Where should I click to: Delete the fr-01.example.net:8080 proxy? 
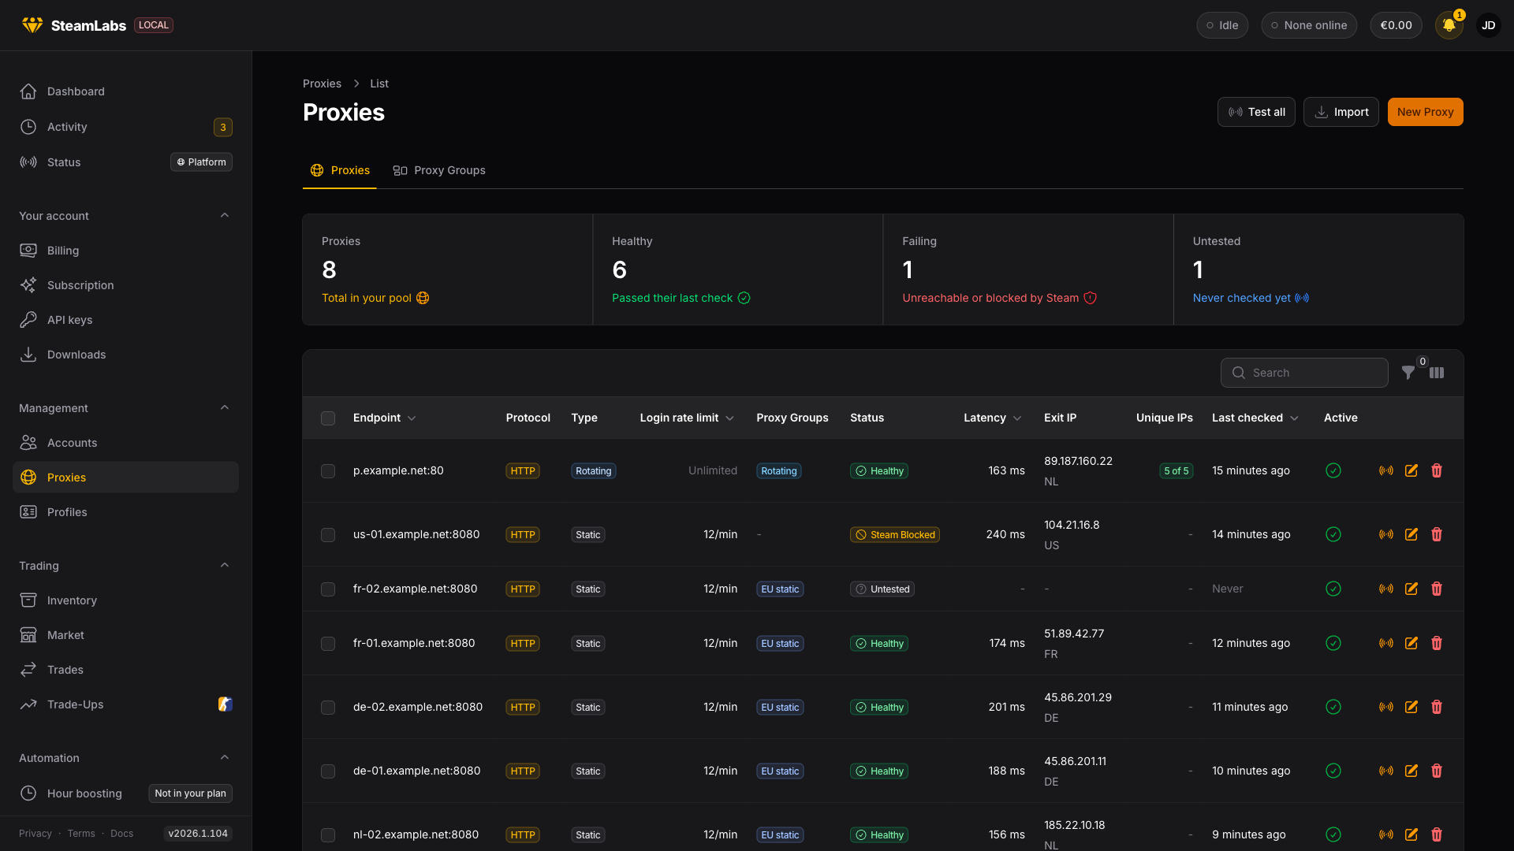point(1437,643)
